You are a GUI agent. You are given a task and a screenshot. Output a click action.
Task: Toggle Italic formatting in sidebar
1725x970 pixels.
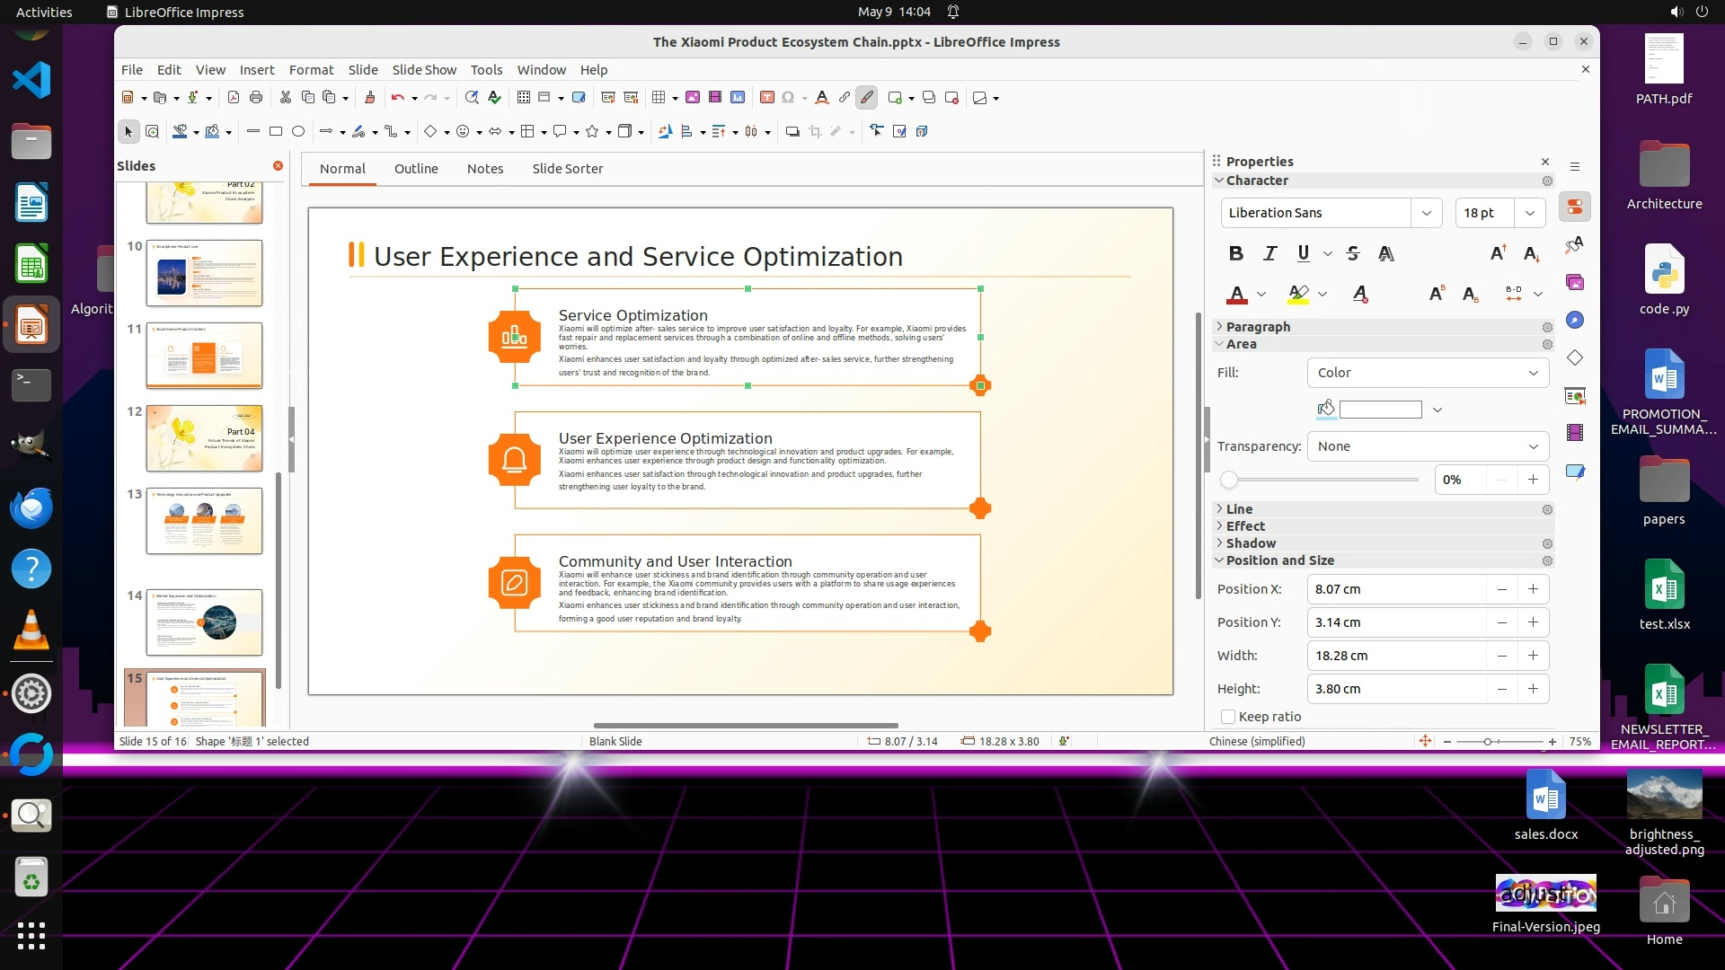tap(1269, 254)
